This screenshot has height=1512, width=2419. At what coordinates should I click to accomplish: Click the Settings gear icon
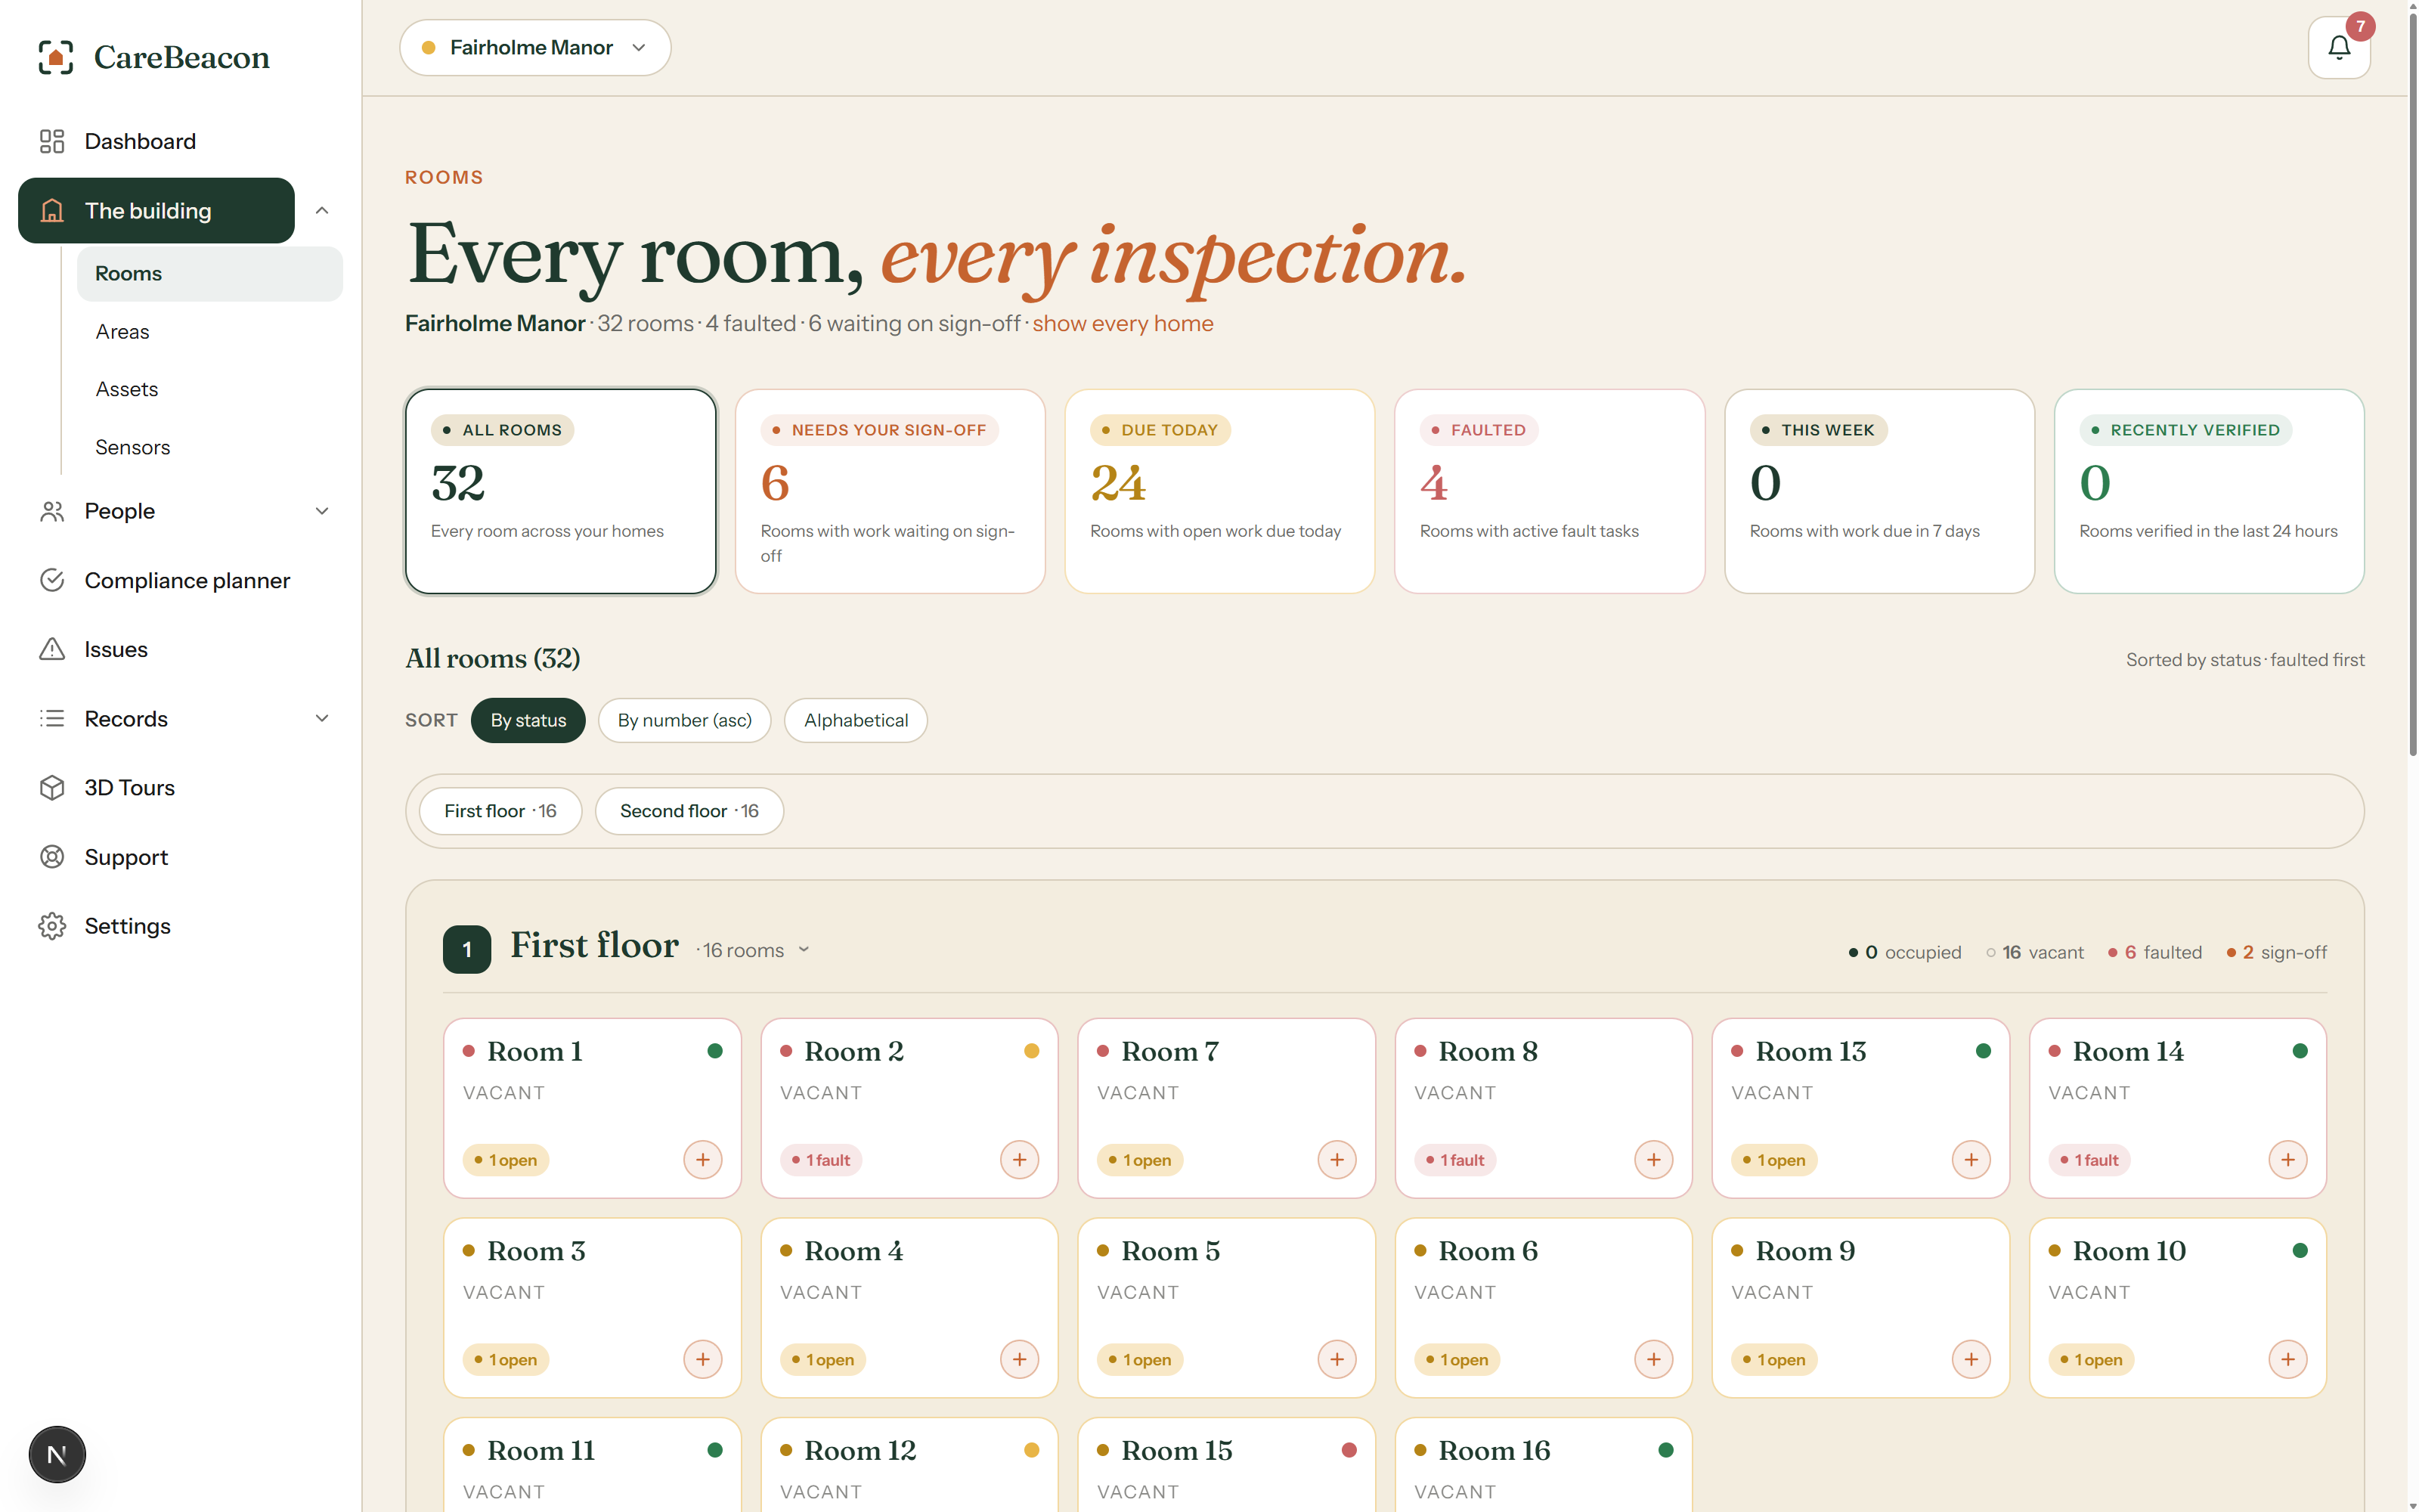[52, 926]
